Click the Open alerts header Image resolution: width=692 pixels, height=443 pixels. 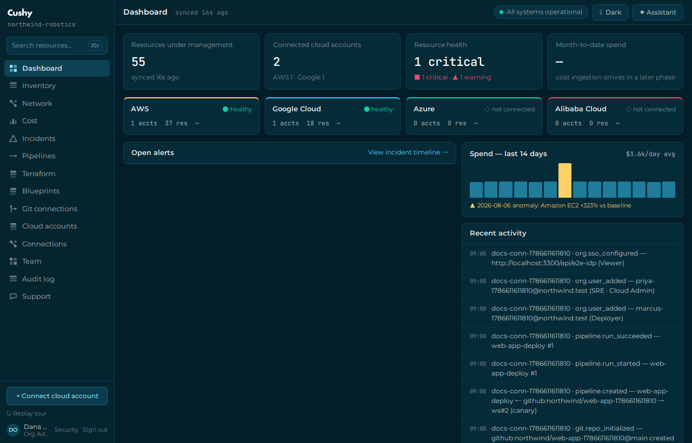pos(152,152)
